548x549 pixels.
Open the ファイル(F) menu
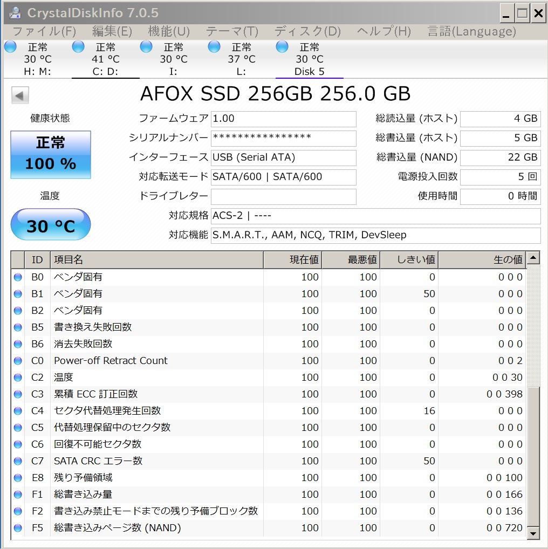(44, 31)
